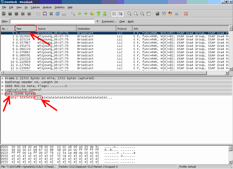Click the Expression... button
The width and height of the screenshot is (233, 169).
(x=109, y=22)
